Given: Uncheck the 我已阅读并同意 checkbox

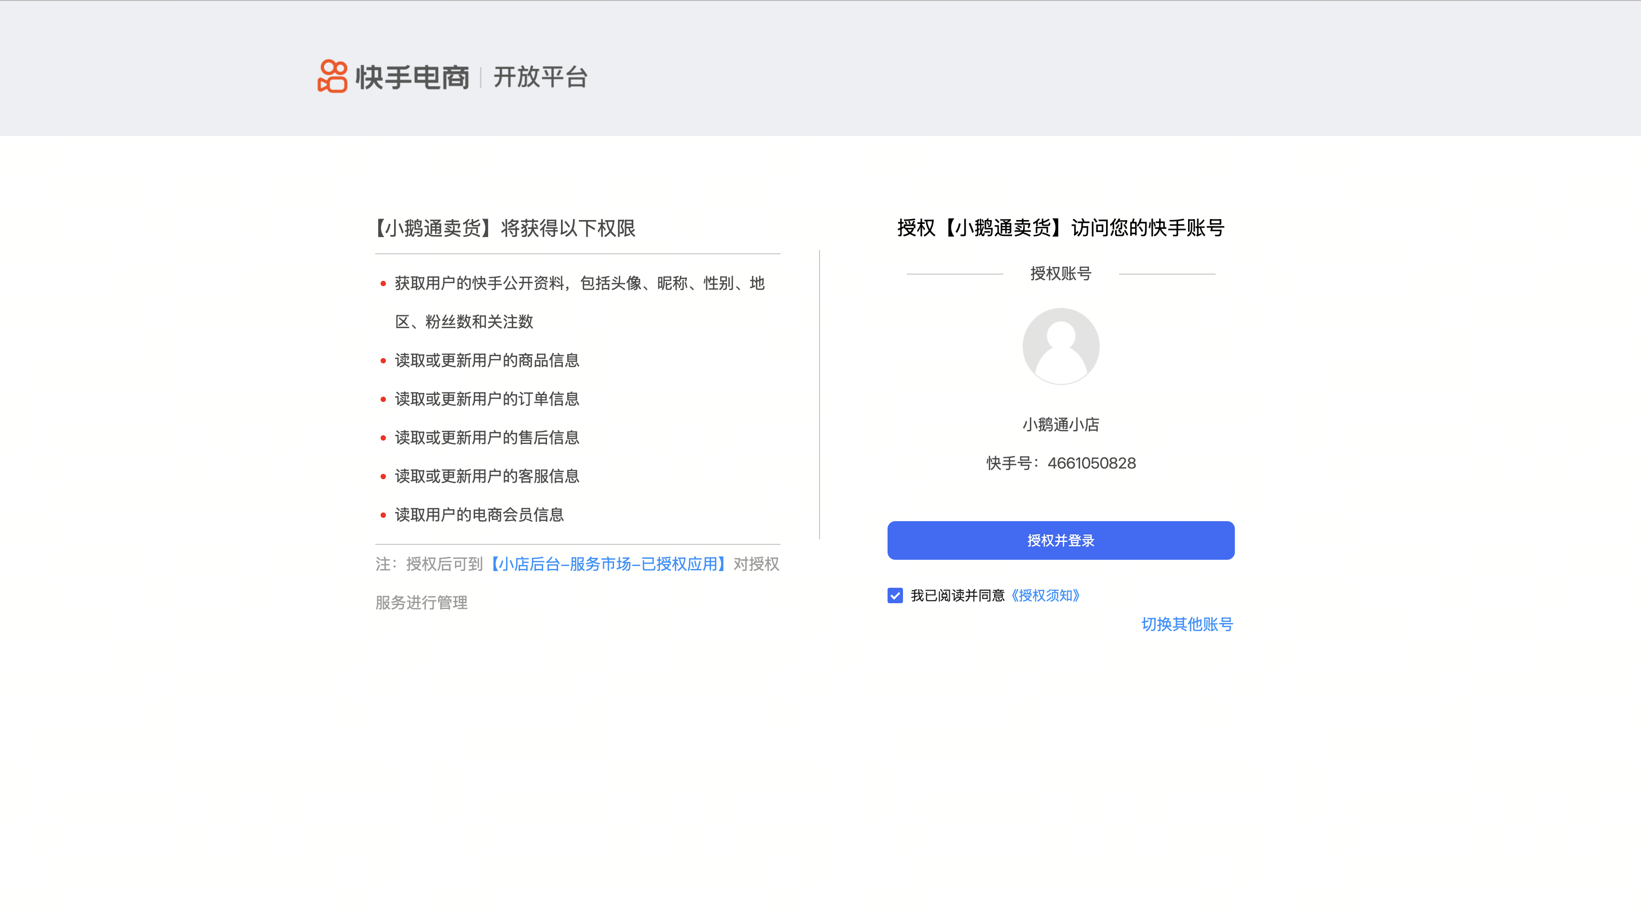Looking at the screenshot, I should (895, 595).
